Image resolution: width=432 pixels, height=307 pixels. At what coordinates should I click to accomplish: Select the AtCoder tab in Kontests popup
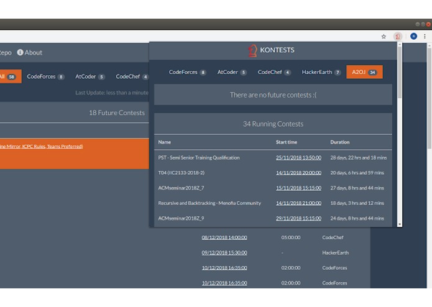(x=232, y=72)
